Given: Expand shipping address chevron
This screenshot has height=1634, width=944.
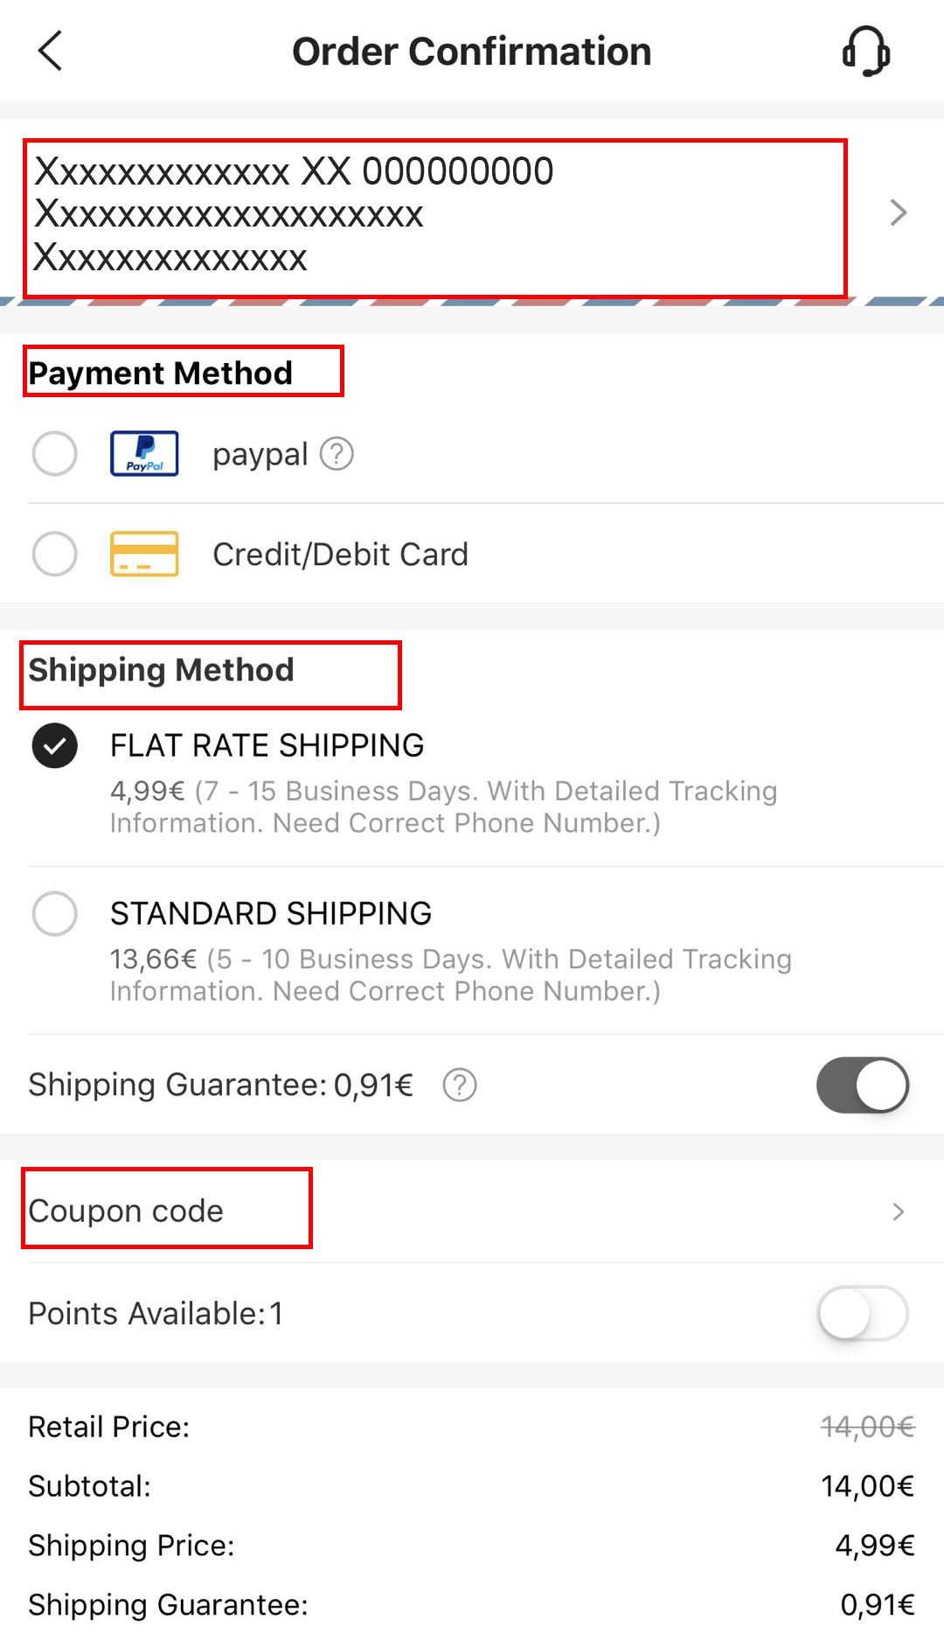Looking at the screenshot, I should 898,213.
